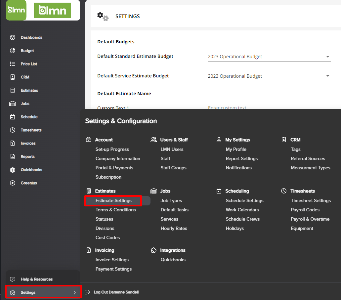Open Staff Groups settings
This screenshot has width=341, height=300.
coord(174,168)
